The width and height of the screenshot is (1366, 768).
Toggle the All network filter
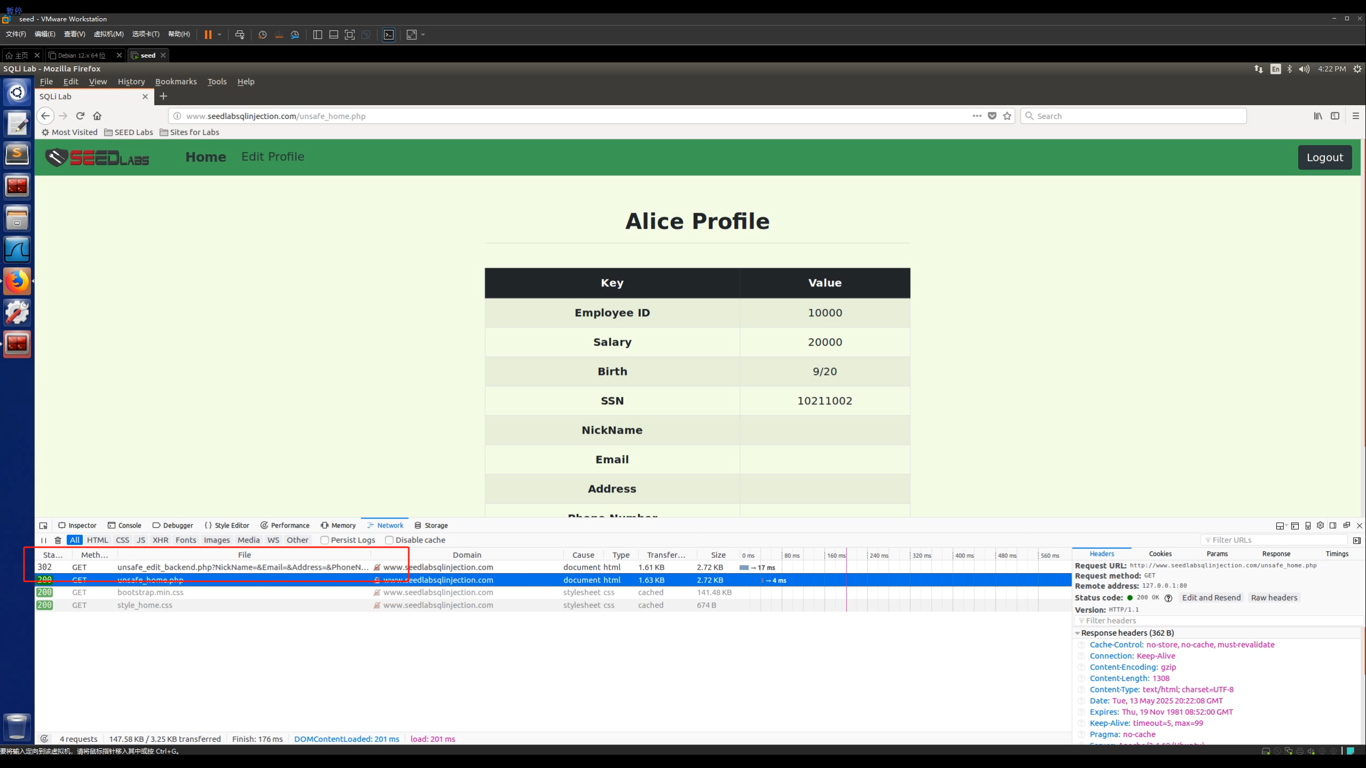(75, 540)
